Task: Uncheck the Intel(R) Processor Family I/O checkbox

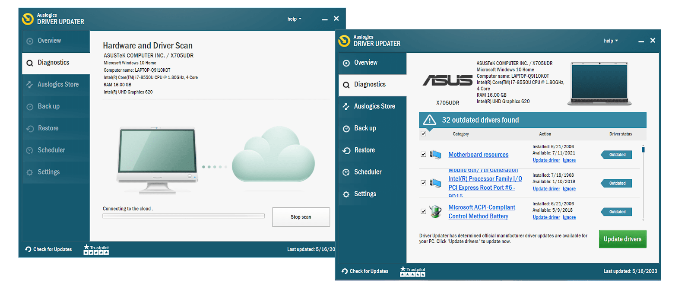Action: pyautogui.click(x=423, y=183)
